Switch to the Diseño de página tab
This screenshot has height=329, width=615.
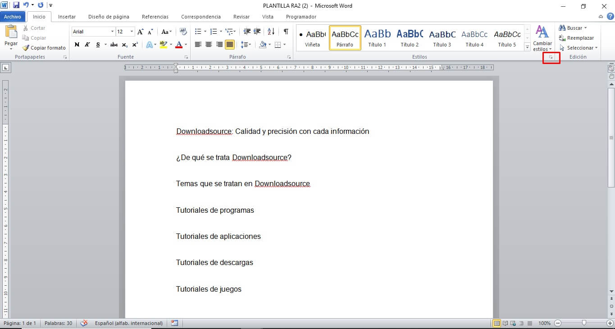[x=109, y=17]
